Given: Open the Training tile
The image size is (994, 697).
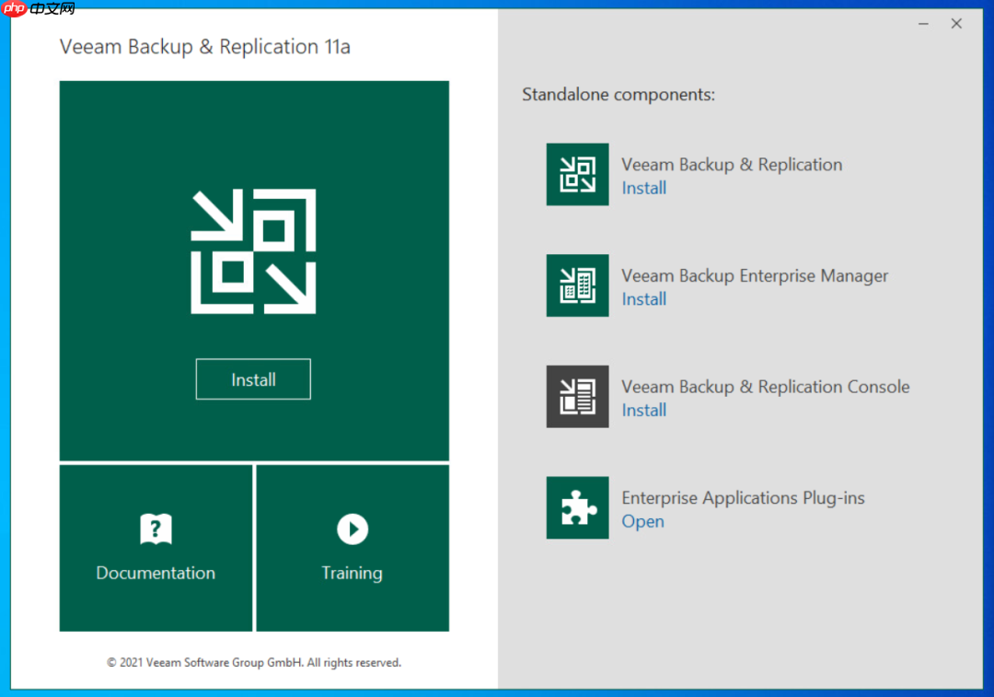Looking at the screenshot, I should pyautogui.click(x=352, y=548).
